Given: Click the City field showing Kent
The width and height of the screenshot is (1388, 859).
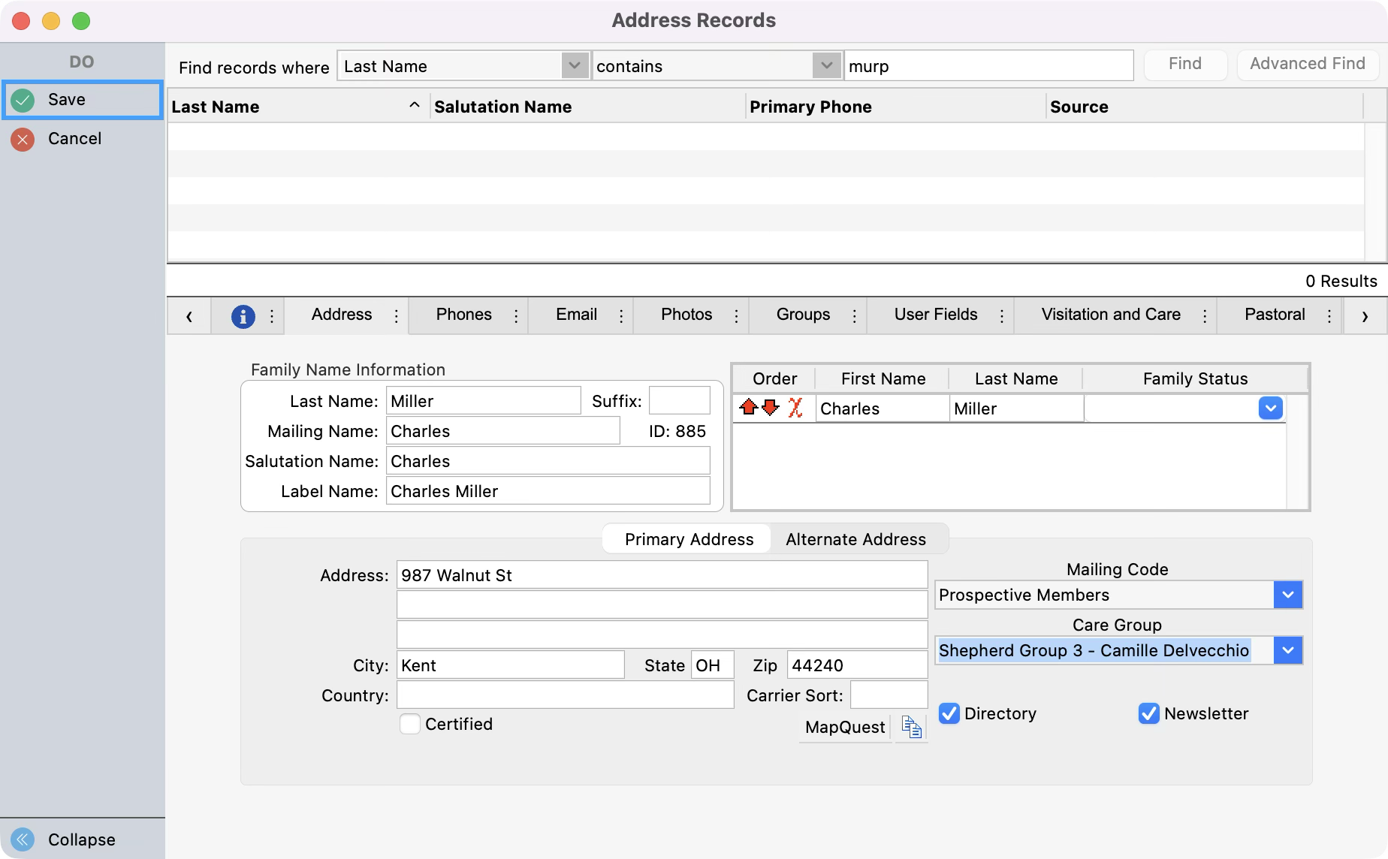Looking at the screenshot, I should click(511, 665).
